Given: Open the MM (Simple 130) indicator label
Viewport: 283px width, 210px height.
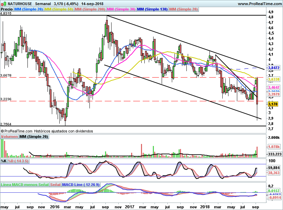Looking at the screenshot, I should (152, 9).
